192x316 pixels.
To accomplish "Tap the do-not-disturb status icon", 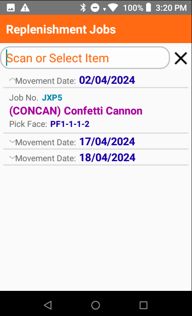I will pos(95,8).
